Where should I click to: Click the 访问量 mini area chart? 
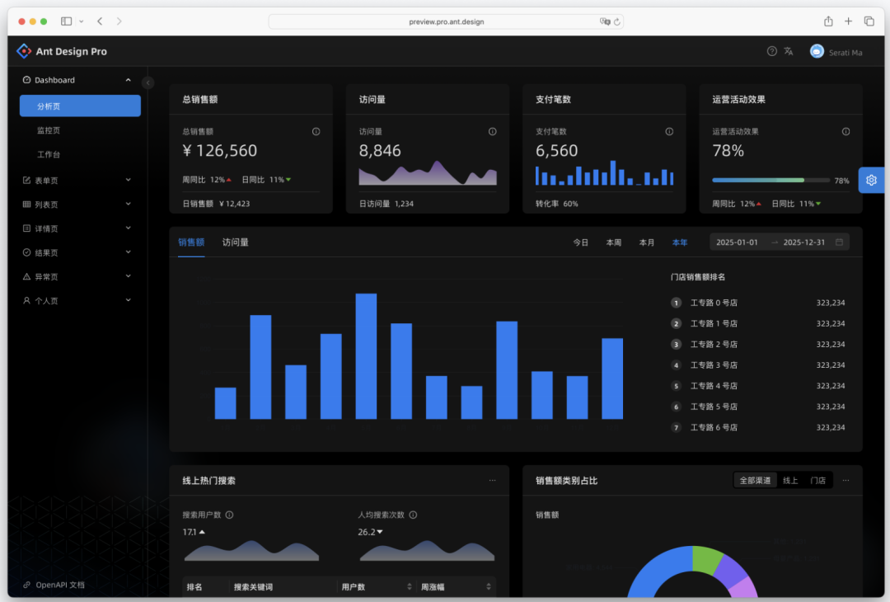point(428,172)
